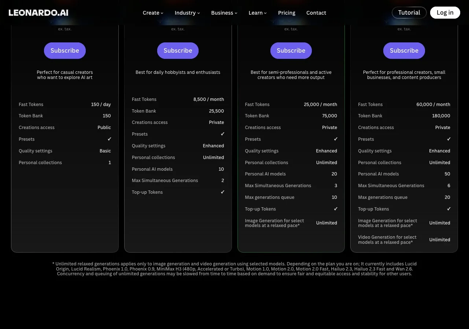Click the Leonardo.AI logo
Image resolution: width=469 pixels, height=329 pixels.
pyautogui.click(x=38, y=12)
